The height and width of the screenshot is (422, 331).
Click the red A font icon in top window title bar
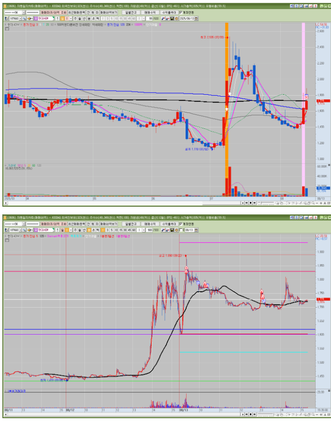click(311, 6)
